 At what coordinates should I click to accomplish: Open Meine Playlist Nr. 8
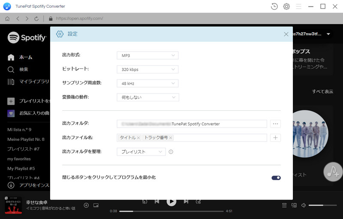[x=26, y=139]
